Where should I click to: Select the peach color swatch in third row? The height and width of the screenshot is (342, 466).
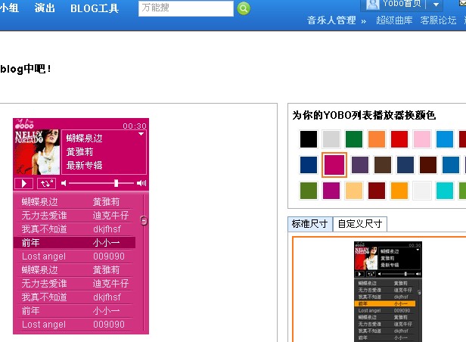click(354, 191)
